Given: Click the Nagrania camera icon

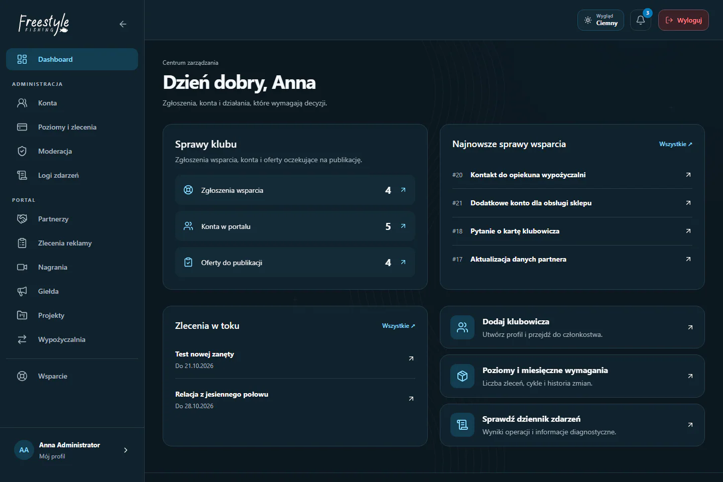Looking at the screenshot, I should pos(22,267).
